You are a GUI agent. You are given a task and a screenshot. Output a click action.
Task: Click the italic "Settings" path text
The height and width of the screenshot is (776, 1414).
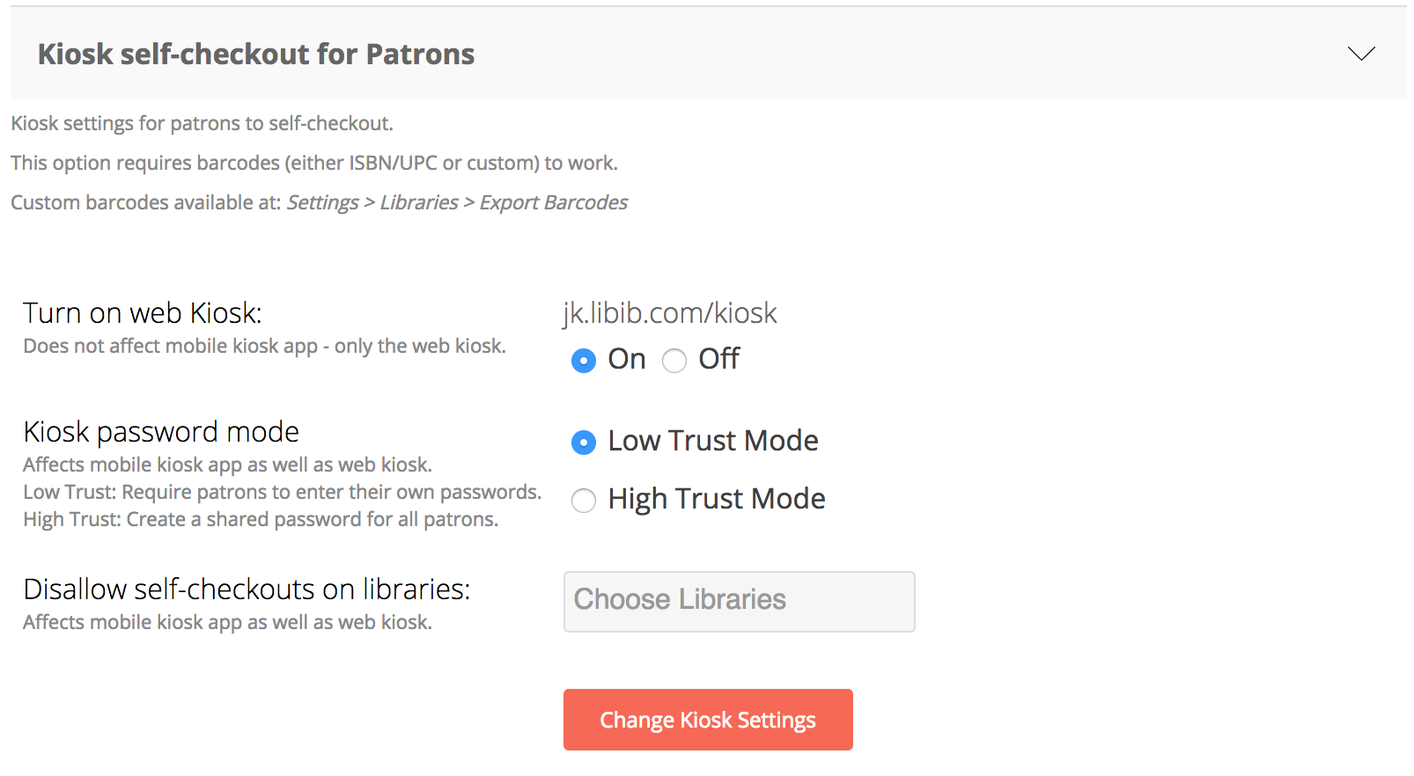[x=322, y=202]
